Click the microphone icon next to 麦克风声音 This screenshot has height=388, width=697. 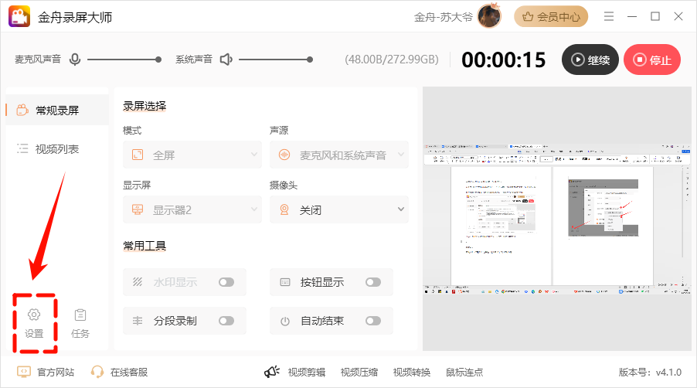tap(75, 59)
